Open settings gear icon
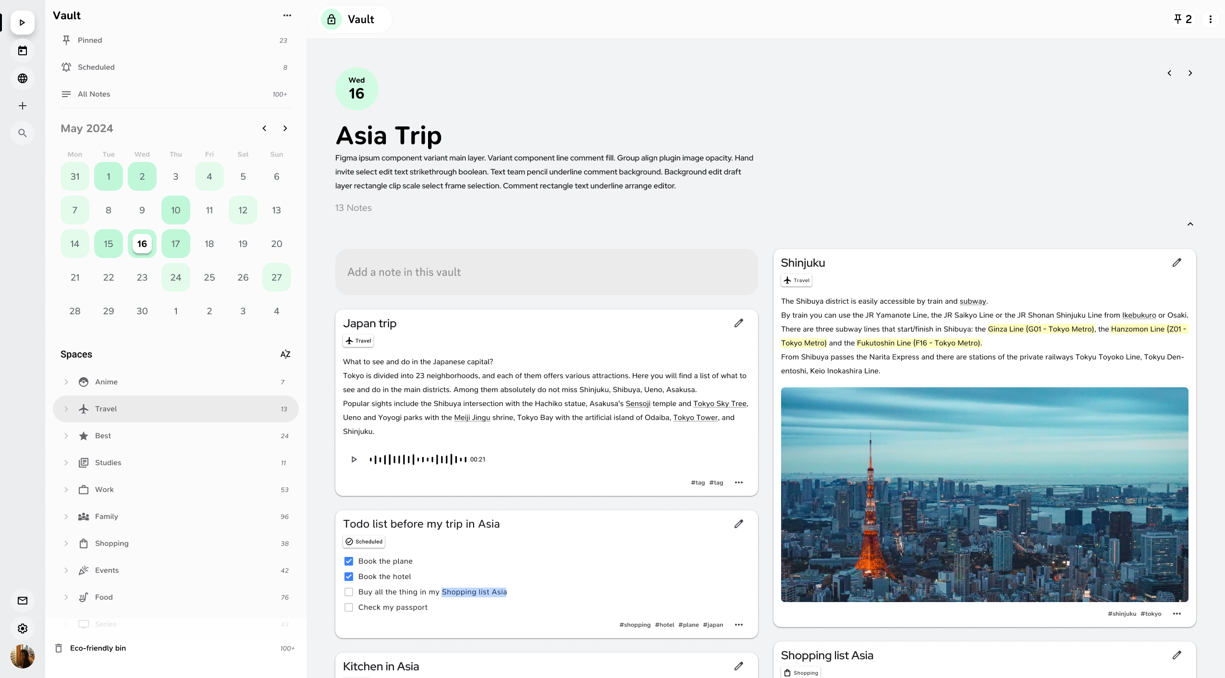This screenshot has height=678, width=1225. [22, 629]
